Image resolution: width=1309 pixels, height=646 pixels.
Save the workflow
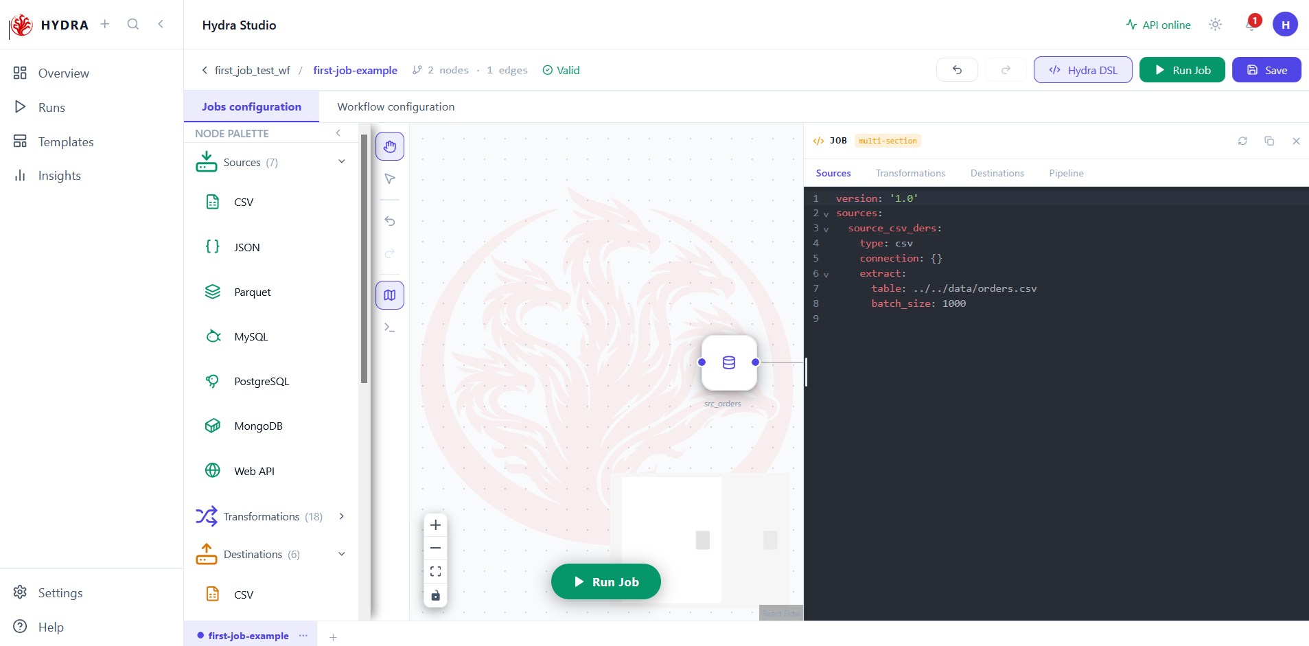[x=1266, y=70]
